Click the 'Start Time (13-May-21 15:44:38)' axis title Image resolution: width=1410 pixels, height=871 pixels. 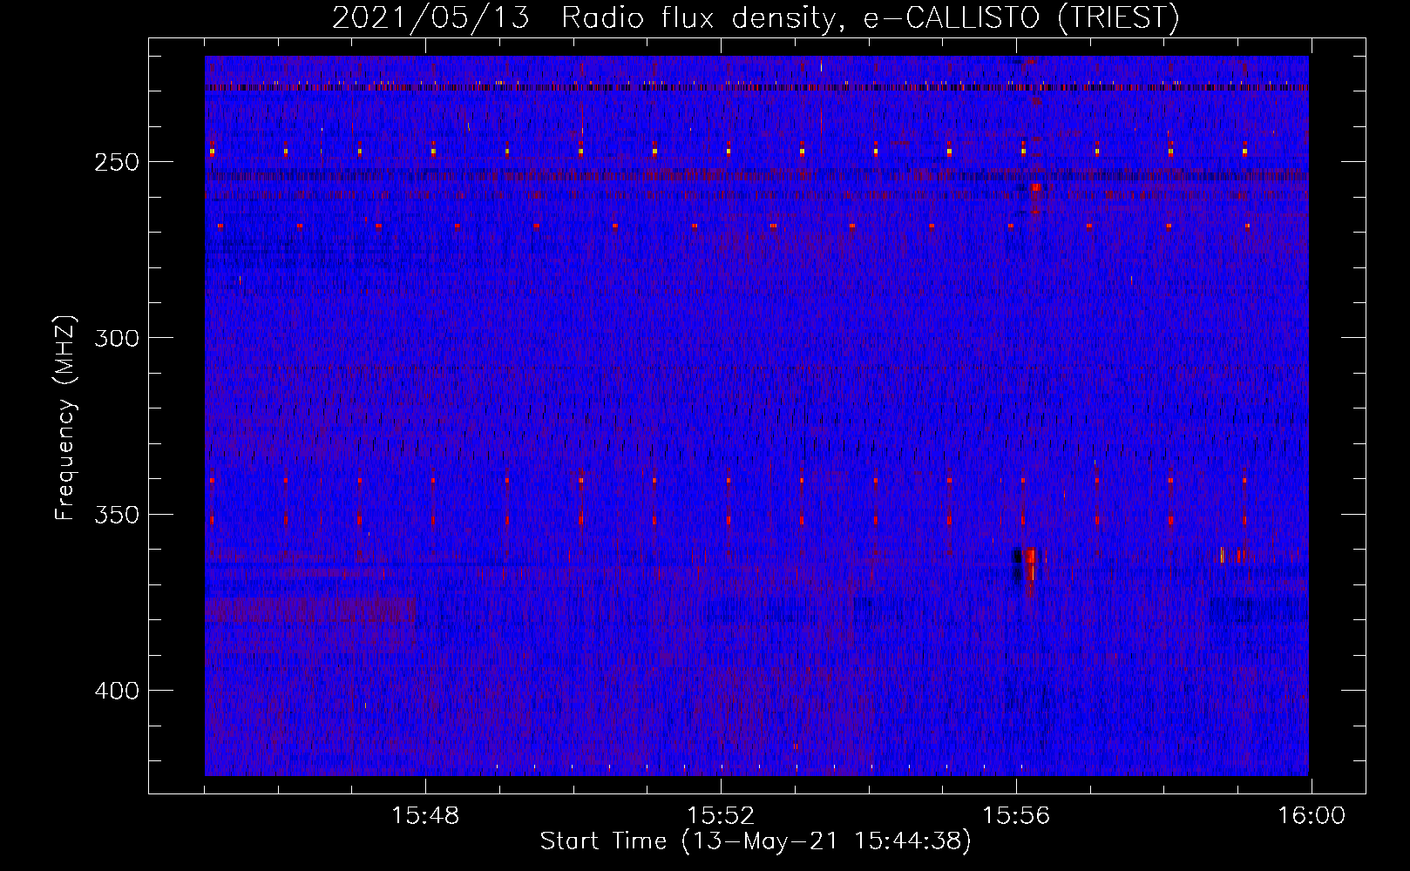pyautogui.click(x=756, y=841)
